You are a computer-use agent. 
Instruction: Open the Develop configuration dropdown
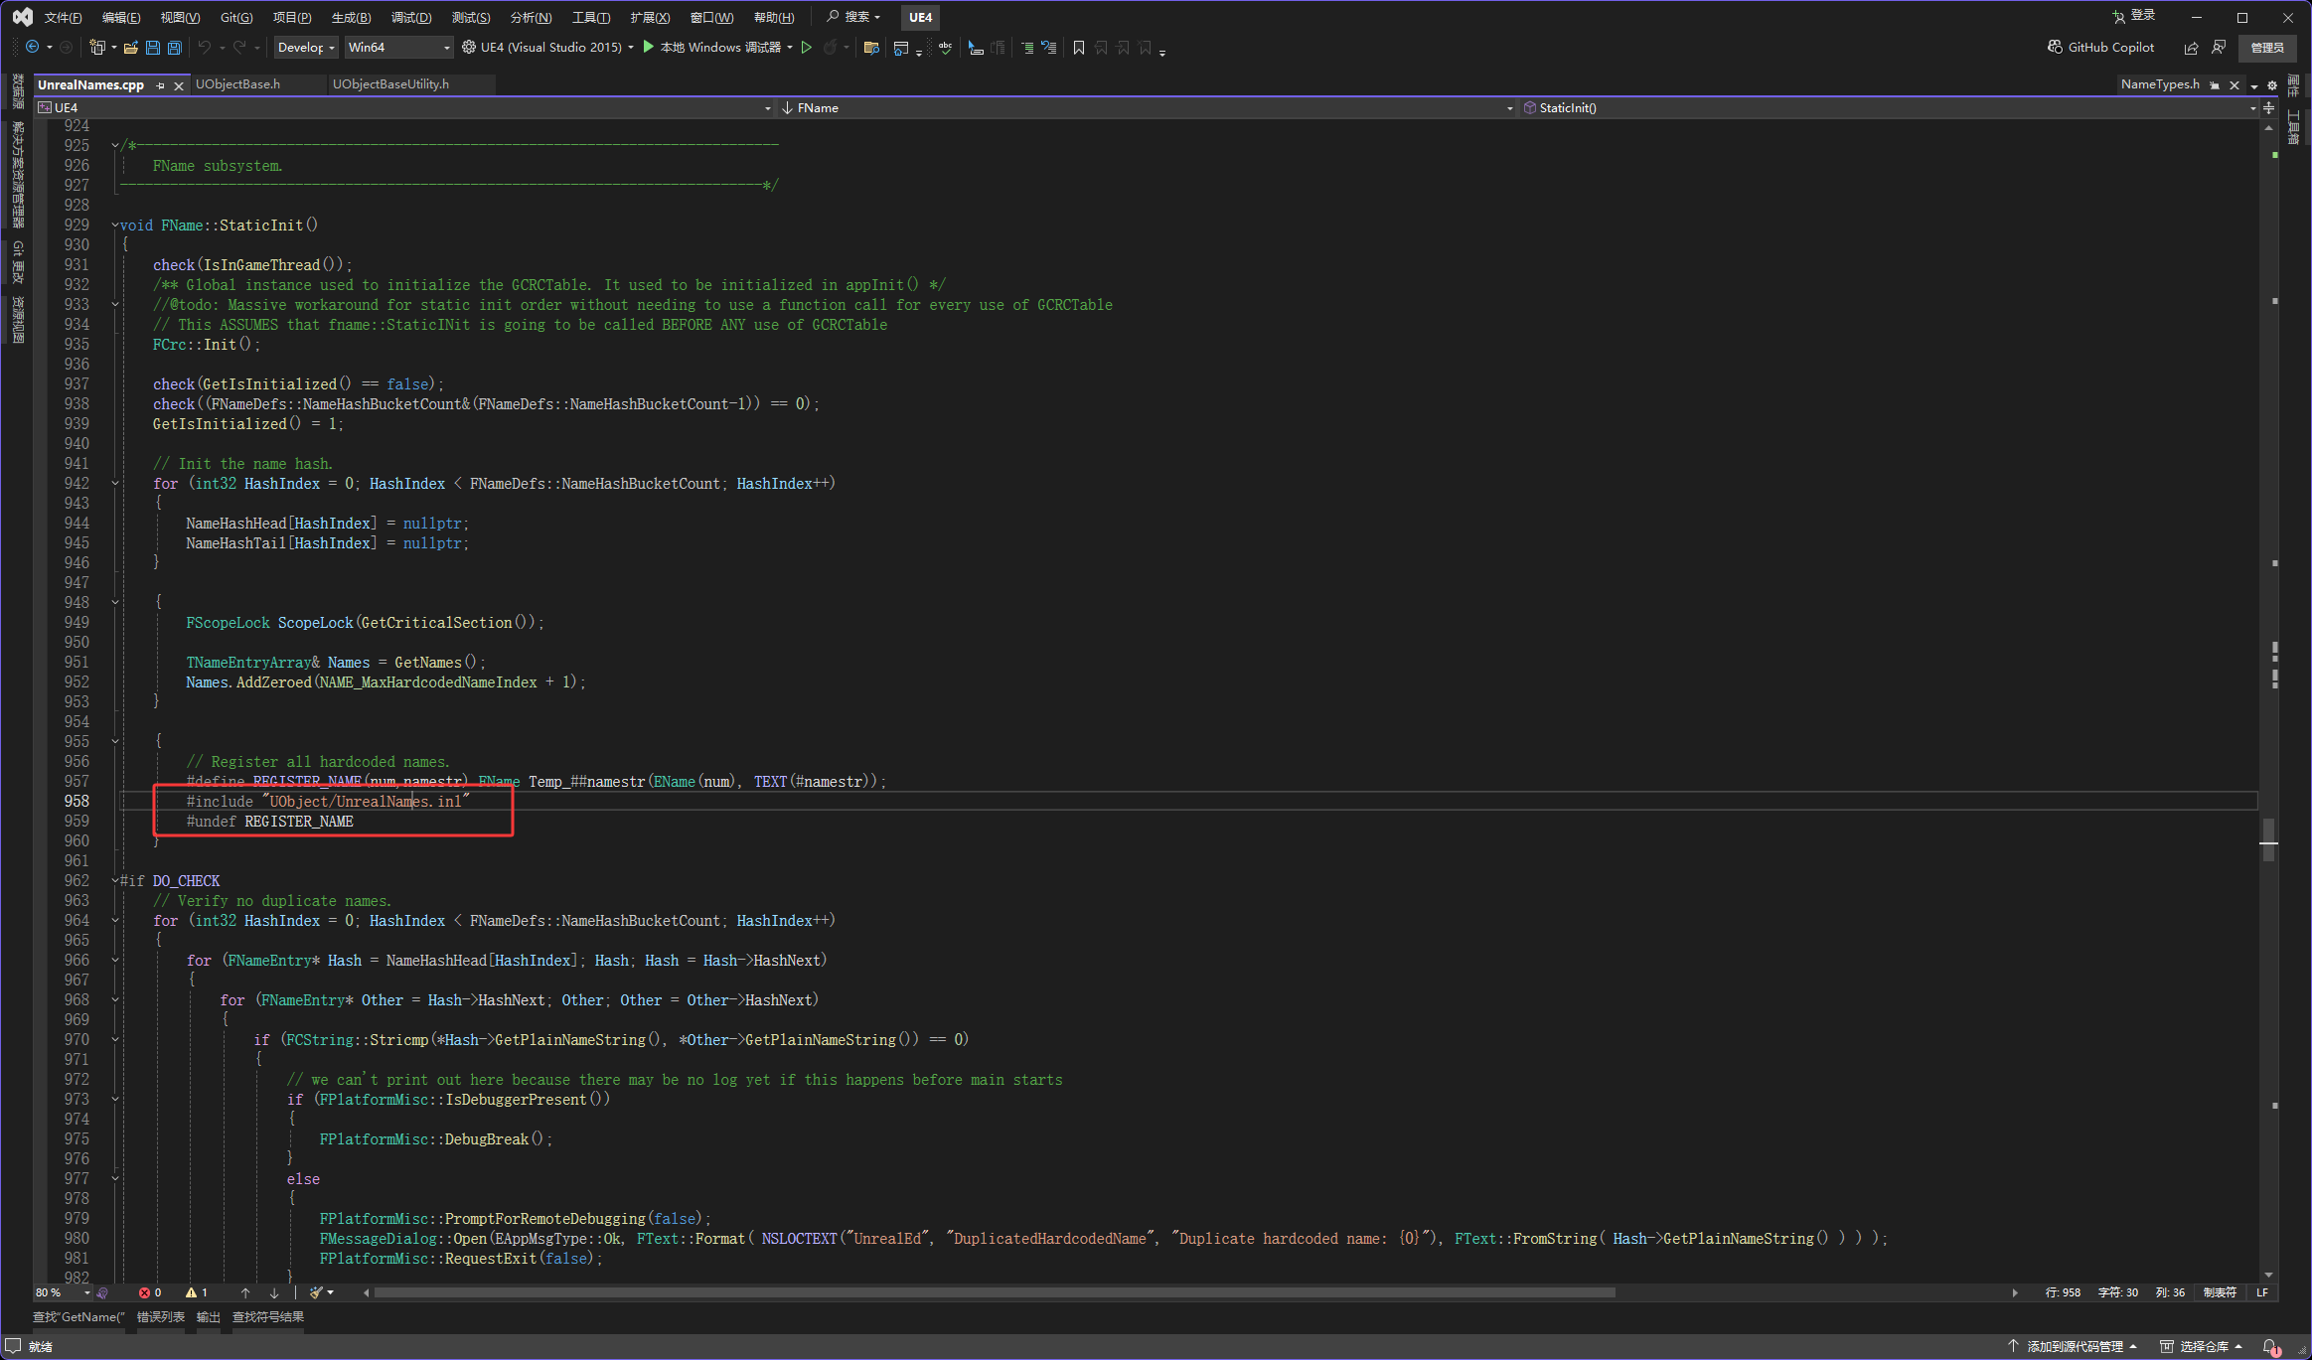[306, 48]
